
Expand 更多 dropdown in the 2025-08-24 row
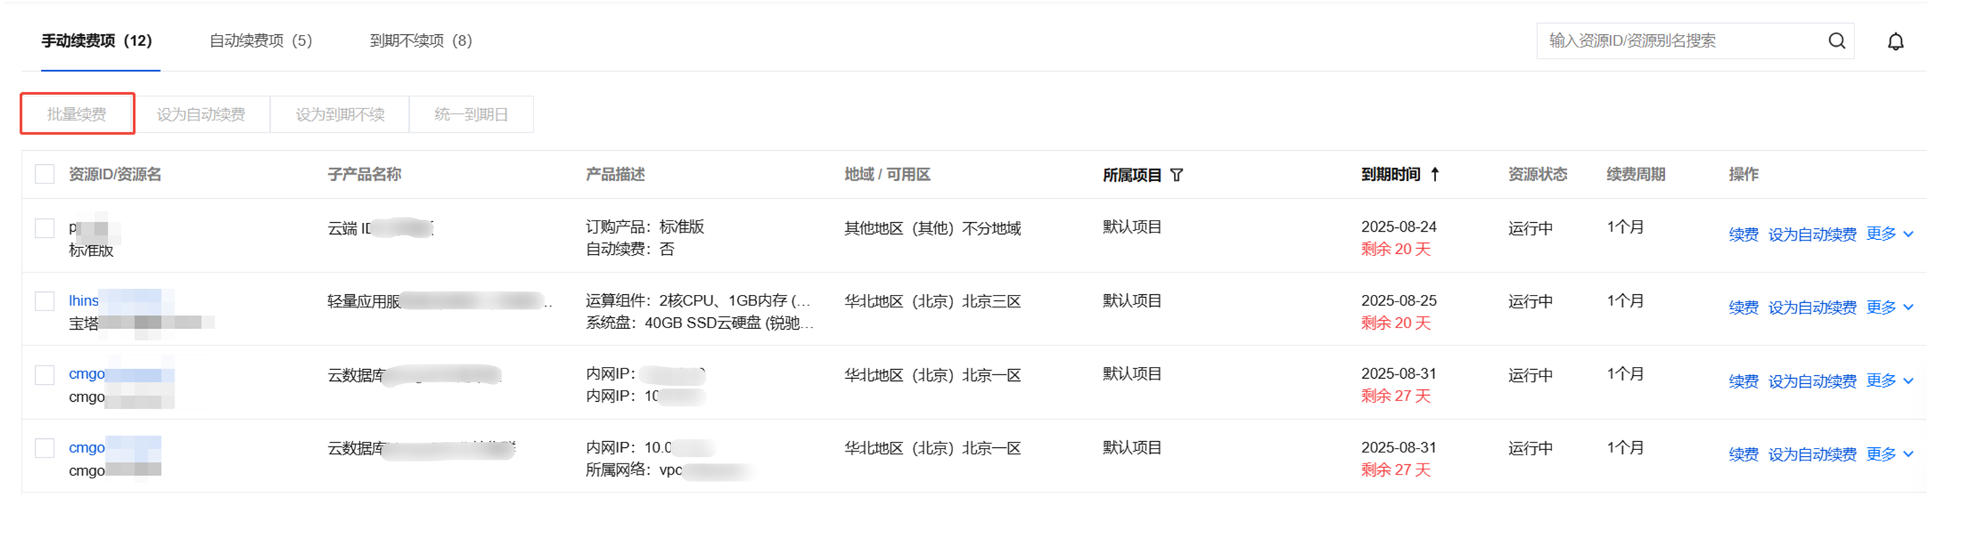1890,234
